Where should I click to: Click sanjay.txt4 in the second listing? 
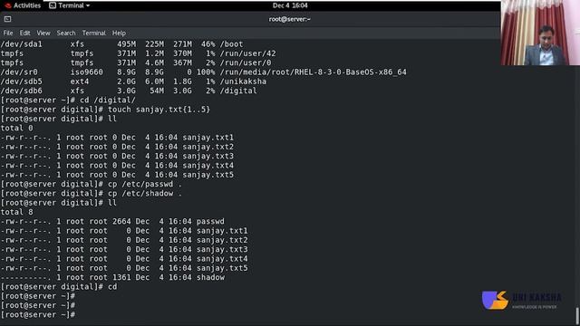pyautogui.click(x=222, y=259)
